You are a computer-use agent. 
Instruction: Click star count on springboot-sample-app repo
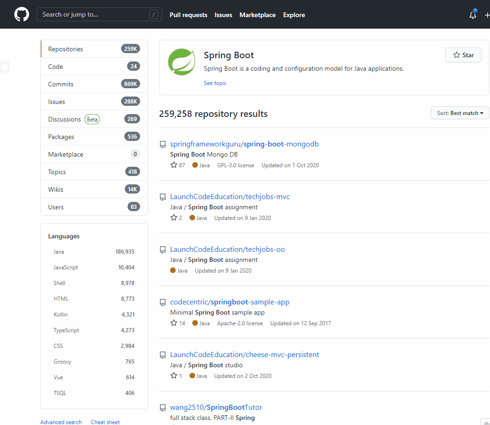(x=178, y=323)
